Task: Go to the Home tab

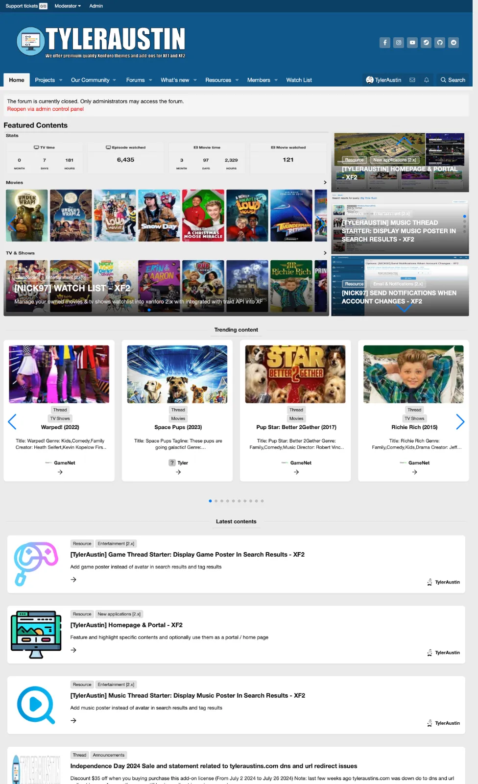Action: (17, 80)
